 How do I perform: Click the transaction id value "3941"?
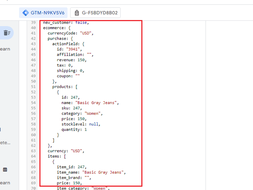73,49
